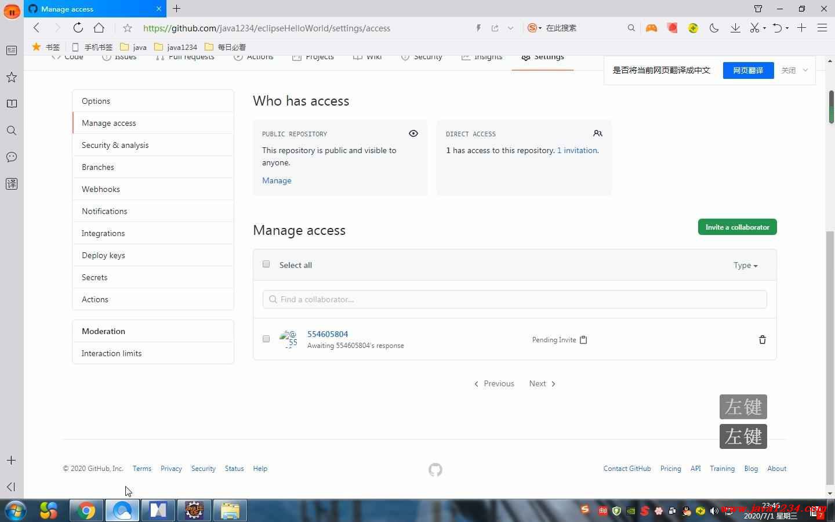
Task: Go to browser home page icon
Action: click(x=99, y=28)
